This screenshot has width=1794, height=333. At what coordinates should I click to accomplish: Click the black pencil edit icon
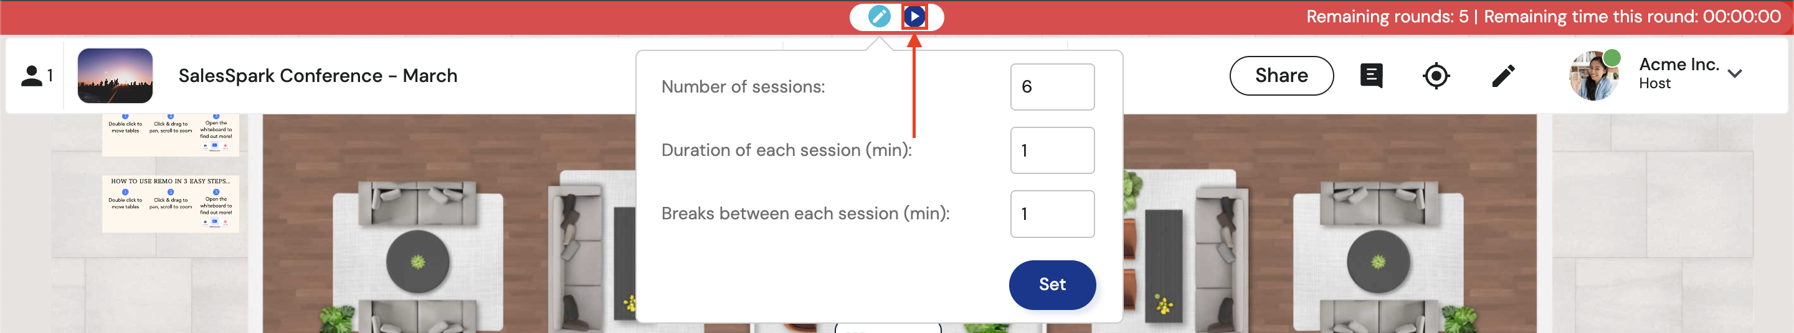click(1503, 75)
